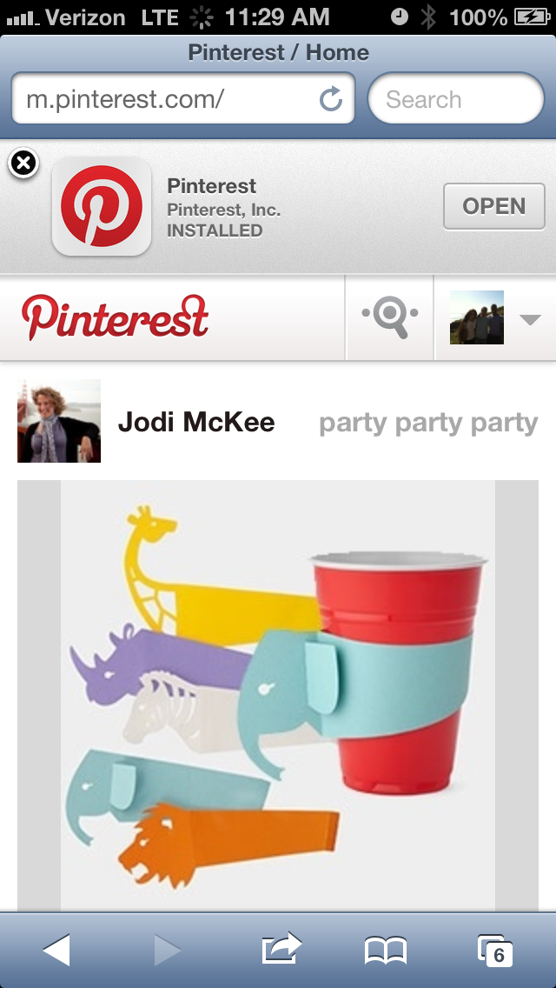Screen dimensions: 556x988
Task: Open account menu via profile photo
Action: pos(477,317)
